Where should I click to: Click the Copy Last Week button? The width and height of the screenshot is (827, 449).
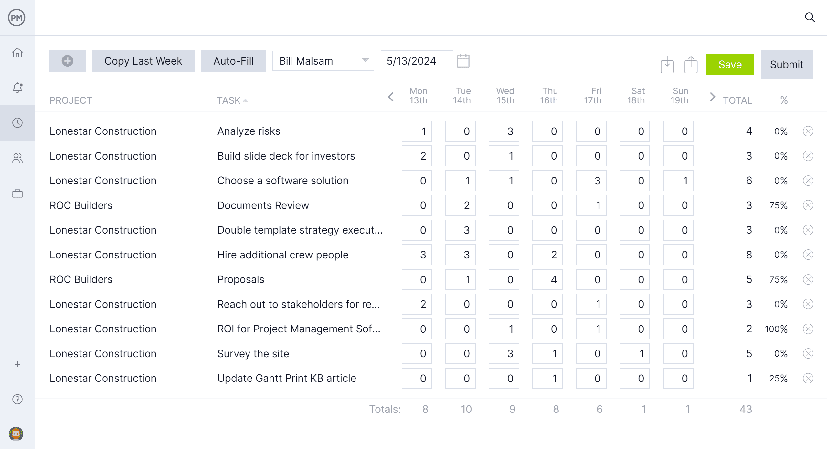[x=143, y=61]
